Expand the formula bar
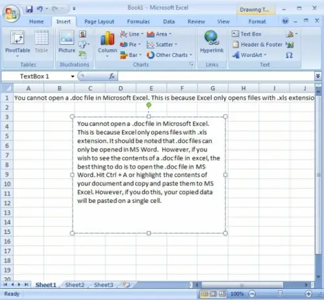The image size is (324, 300). pos(318,76)
